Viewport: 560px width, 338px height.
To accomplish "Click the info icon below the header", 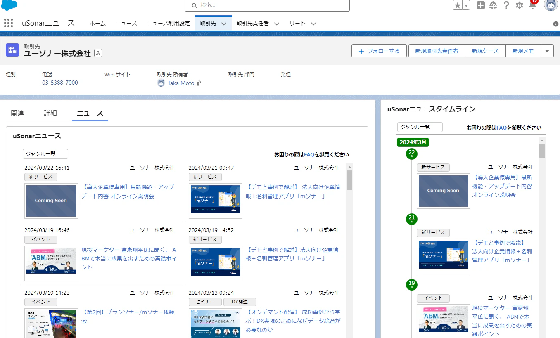I will click(556, 24).
